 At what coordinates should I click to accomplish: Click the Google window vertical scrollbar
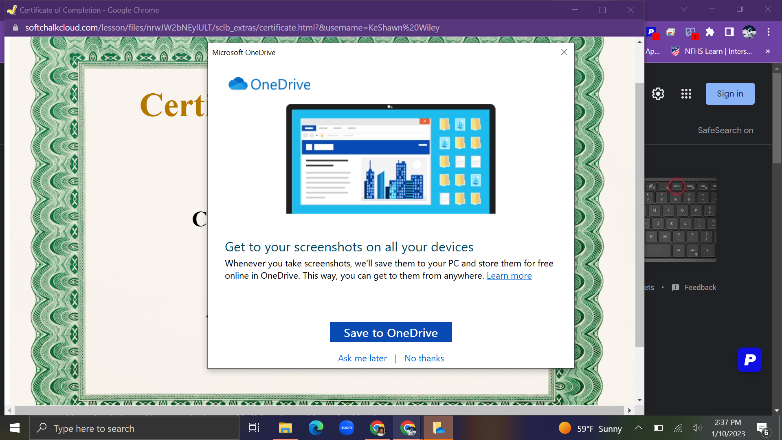[777, 118]
